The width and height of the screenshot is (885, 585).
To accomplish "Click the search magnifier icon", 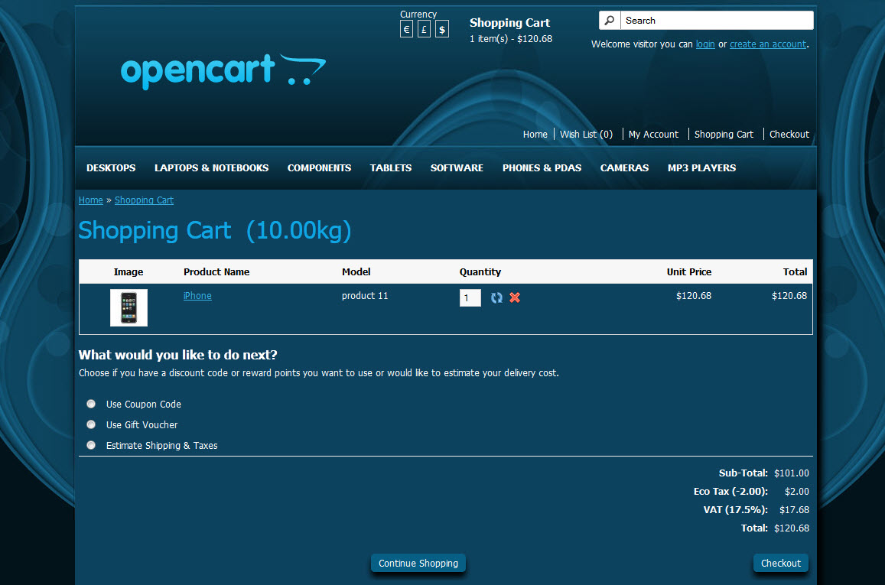I will [610, 21].
